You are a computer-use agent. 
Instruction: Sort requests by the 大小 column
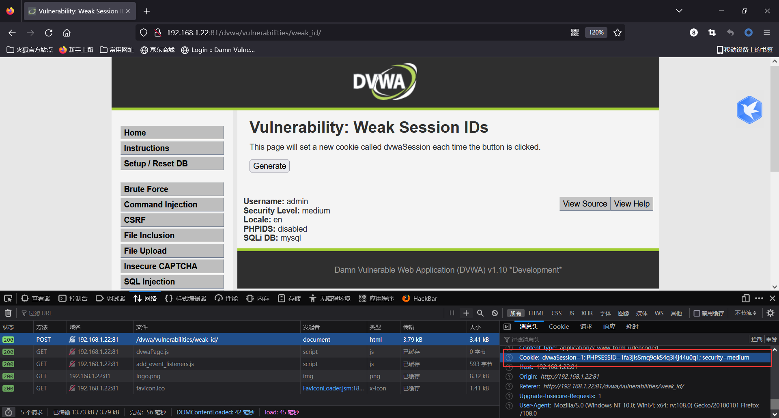(483, 327)
